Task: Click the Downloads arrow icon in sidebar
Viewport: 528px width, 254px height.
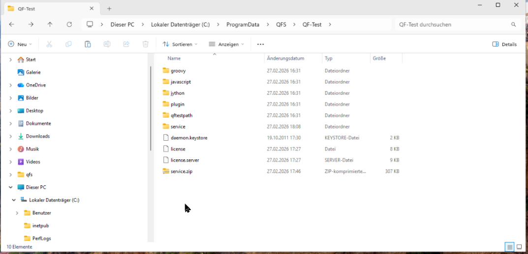Action: pyautogui.click(x=21, y=136)
